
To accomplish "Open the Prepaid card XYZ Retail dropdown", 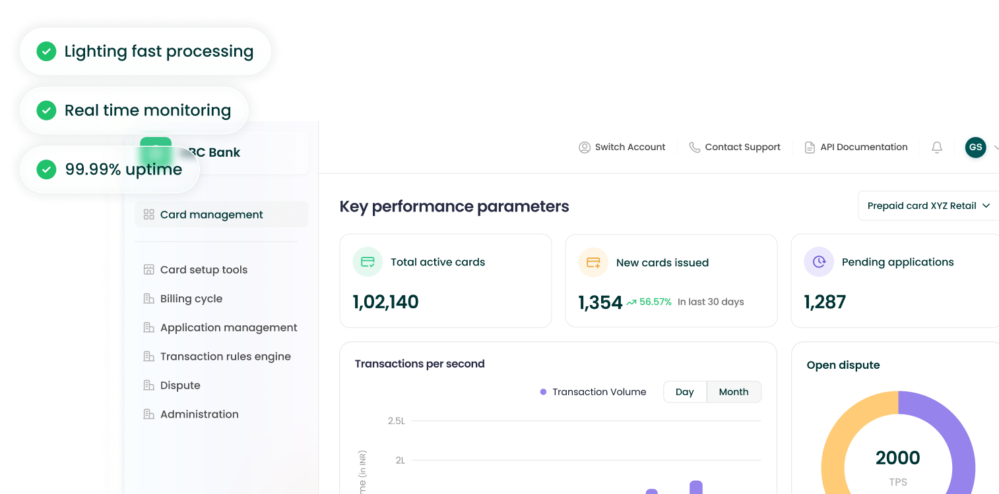I will pyautogui.click(x=928, y=206).
